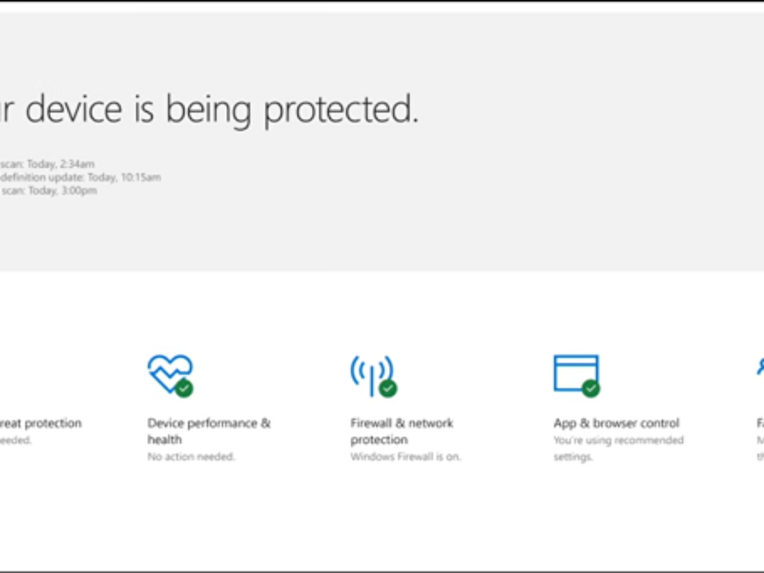Open the Device performance & health heart icon
764x573 pixels.
tap(170, 374)
